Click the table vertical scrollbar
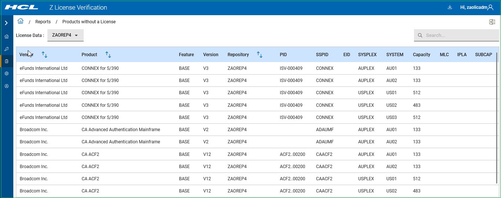Screen dimensions: 501x198 pyautogui.click(x=497, y=118)
